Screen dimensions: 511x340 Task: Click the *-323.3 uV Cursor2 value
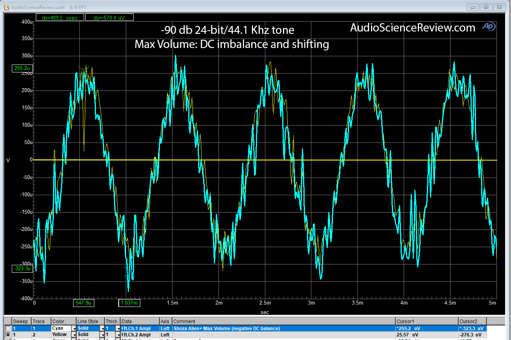[x=472, y=328]
